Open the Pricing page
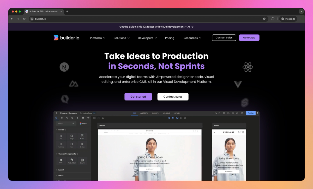313x189 pixels. 170,38
